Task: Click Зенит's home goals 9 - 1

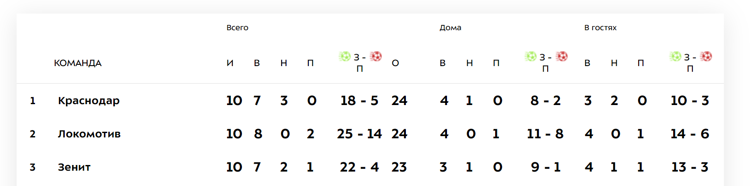Action: pos(546,167)
